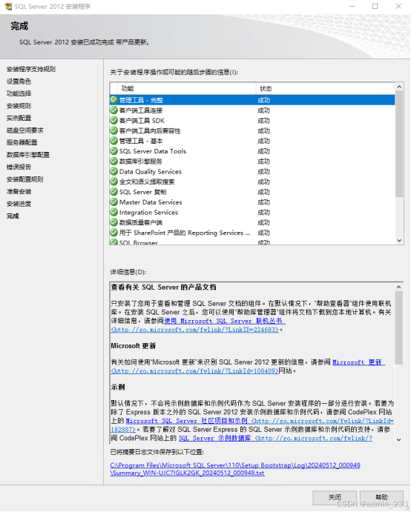Select the 数据库引擎服务 row

point(252,161)
